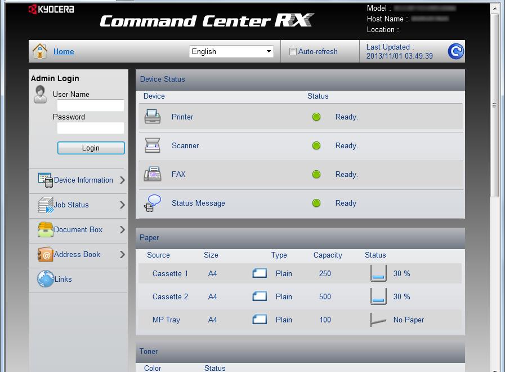
Task: Click the blue refresh icon
Action: [x=455, y=51]
